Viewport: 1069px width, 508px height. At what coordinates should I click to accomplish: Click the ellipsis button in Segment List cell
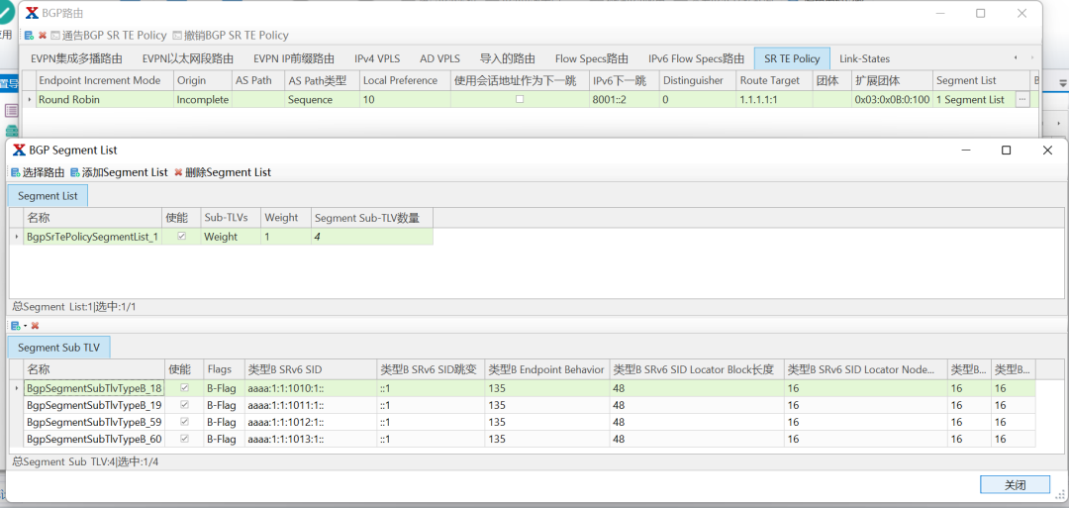coord(1022,99)
